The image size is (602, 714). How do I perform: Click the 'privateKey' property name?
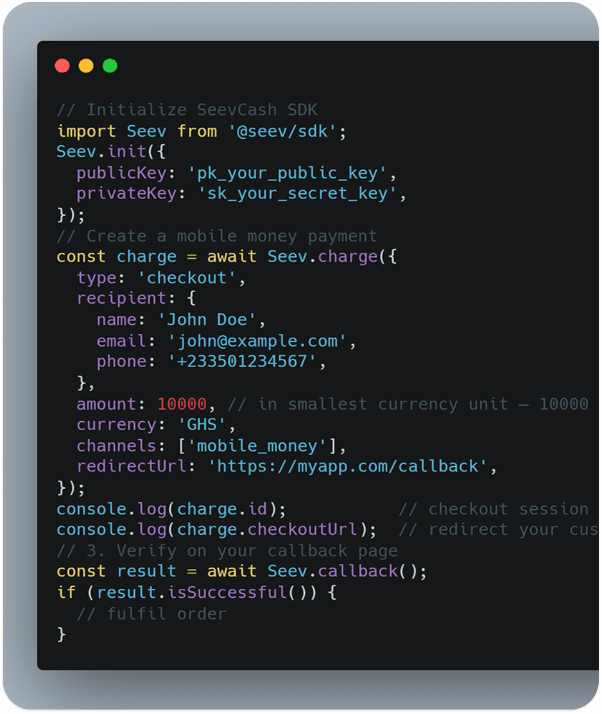(x=126, y=193)
